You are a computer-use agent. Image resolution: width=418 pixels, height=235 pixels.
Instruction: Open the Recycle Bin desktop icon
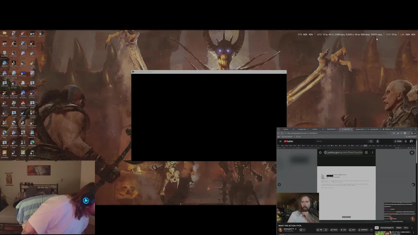[5, 53]
